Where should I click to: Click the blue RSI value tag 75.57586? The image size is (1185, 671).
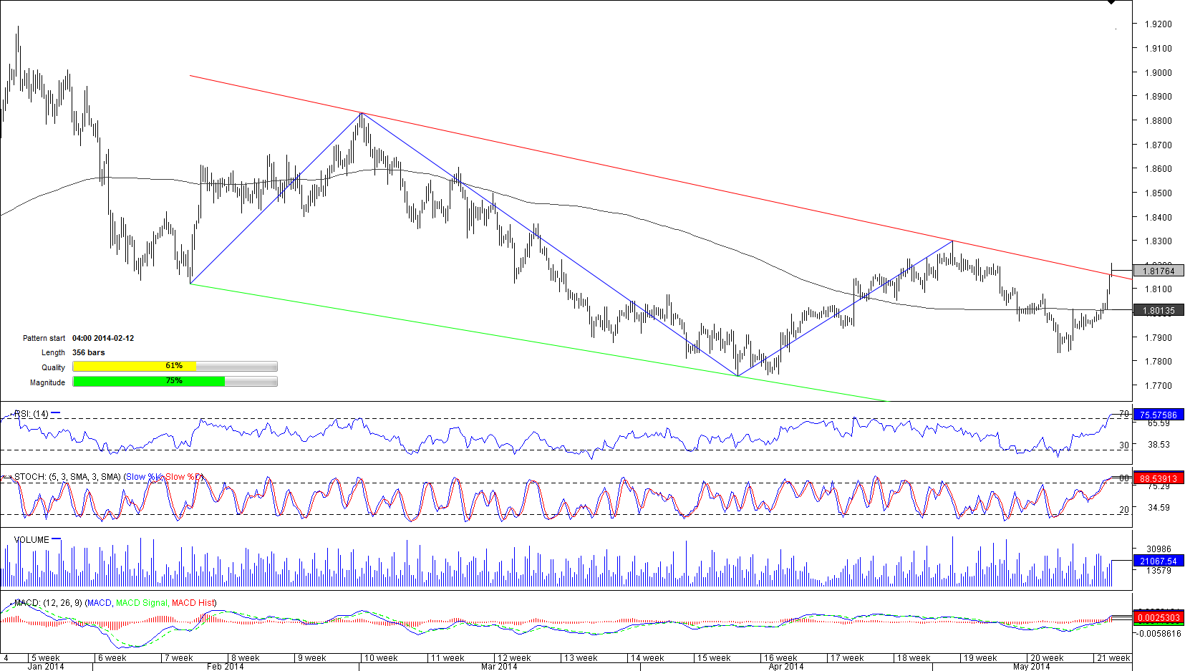pyautogui.click(x=1159, y=415)
